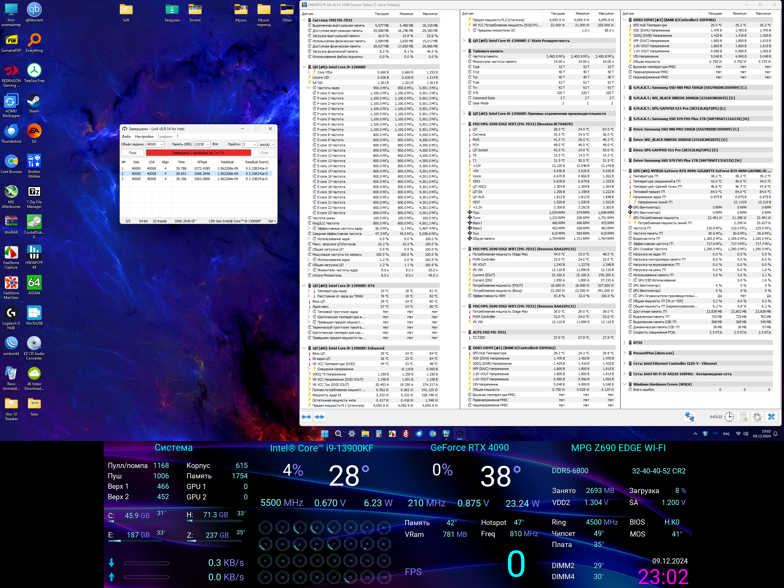Open HWiNFO sensor settings gear icon
This screenshot has height=588, width=784.
point(757,417)
